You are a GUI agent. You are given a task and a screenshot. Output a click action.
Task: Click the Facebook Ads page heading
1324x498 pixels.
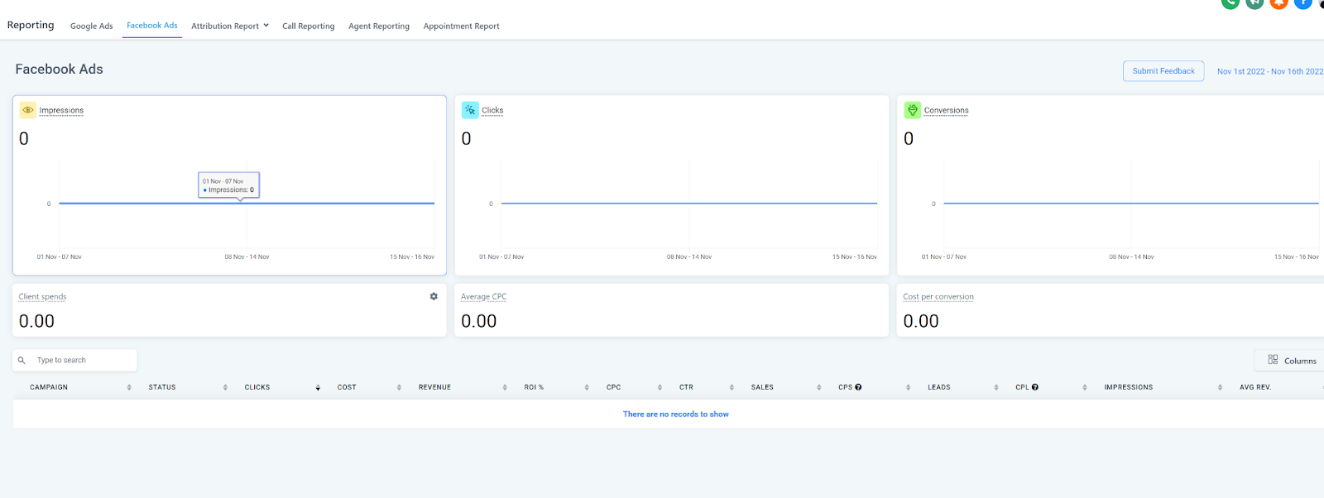59,69
